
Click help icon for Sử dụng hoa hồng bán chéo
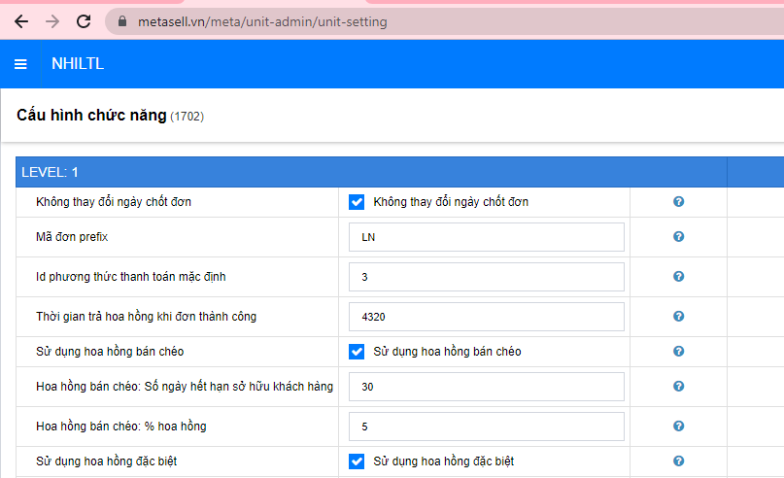pos(678,351)
